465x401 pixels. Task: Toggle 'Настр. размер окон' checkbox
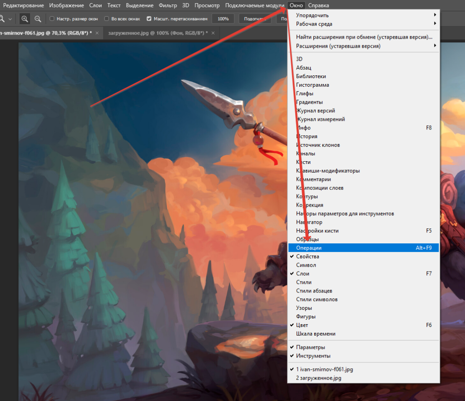[x=52, y=19]
